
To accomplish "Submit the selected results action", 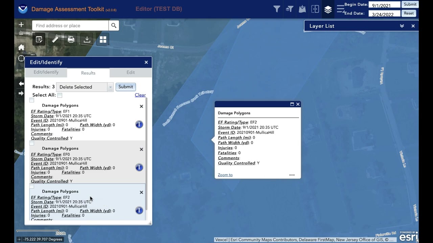I will pyautogui.click(x=126, y=87).
